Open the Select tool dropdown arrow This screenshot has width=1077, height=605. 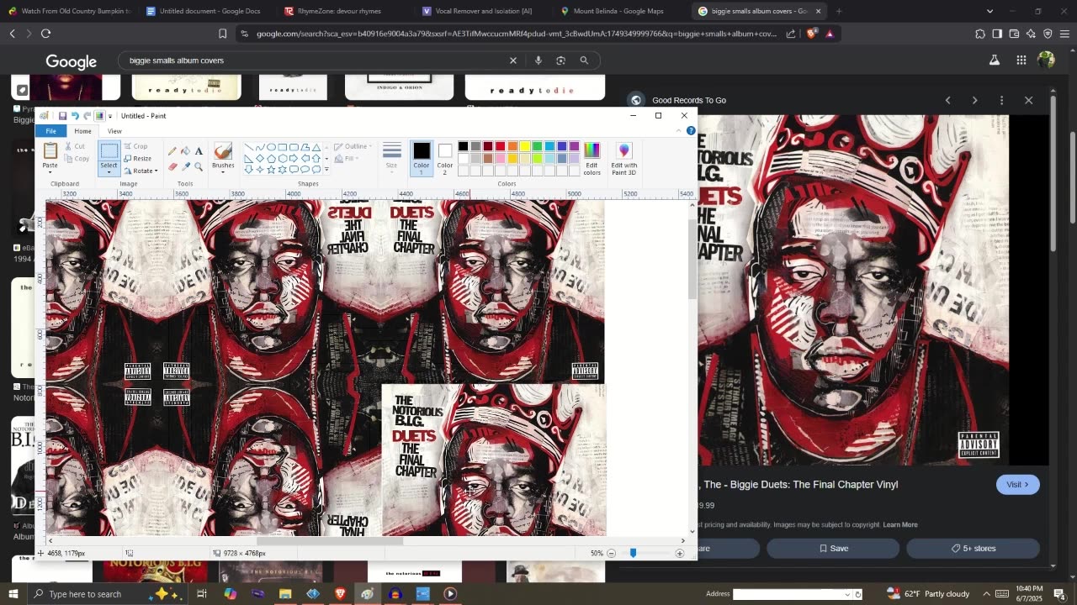tap(109, 171)
